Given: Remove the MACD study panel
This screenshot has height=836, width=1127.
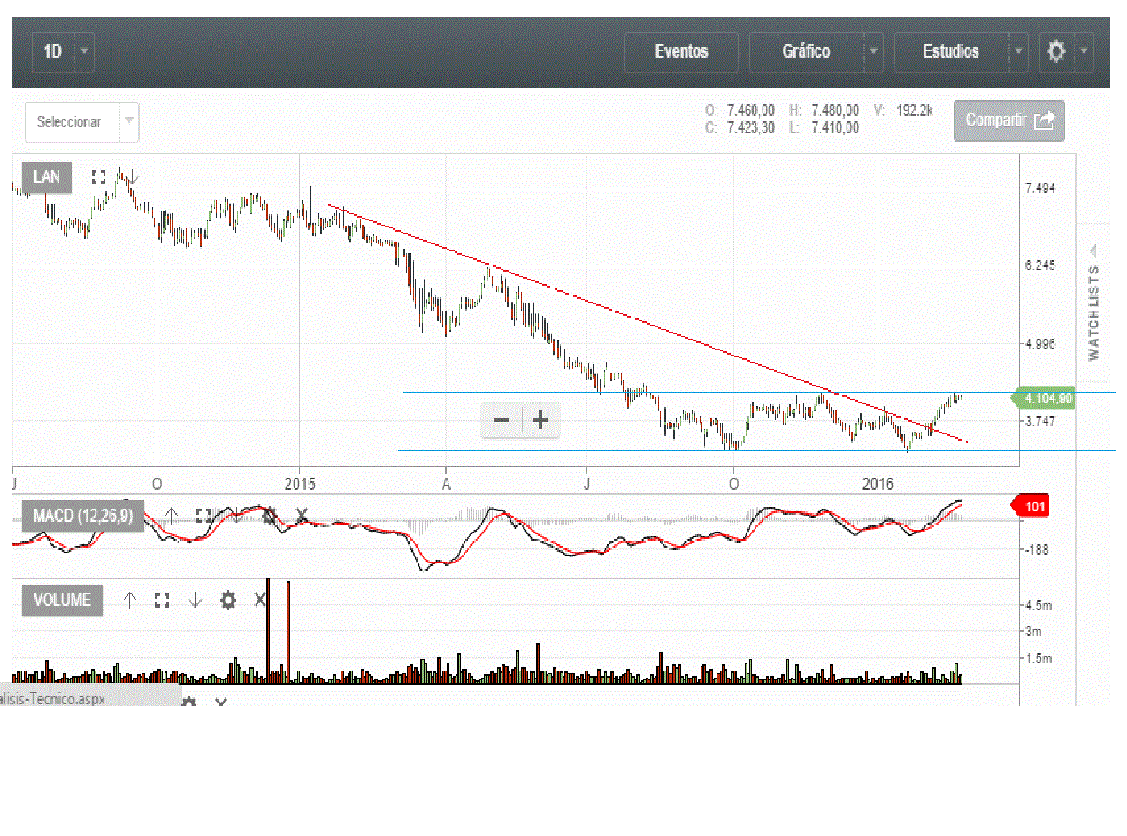Looking at the screenshot, I should pos(302,515).
